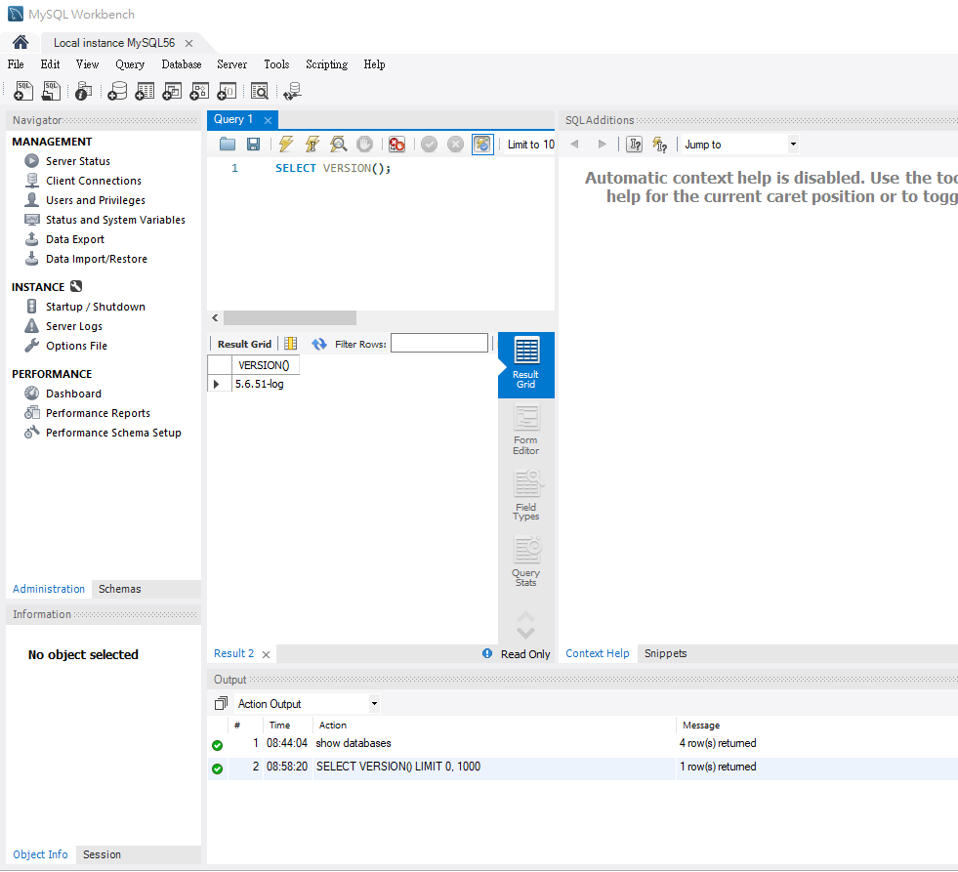Show Field Types panel

point(526,496)
